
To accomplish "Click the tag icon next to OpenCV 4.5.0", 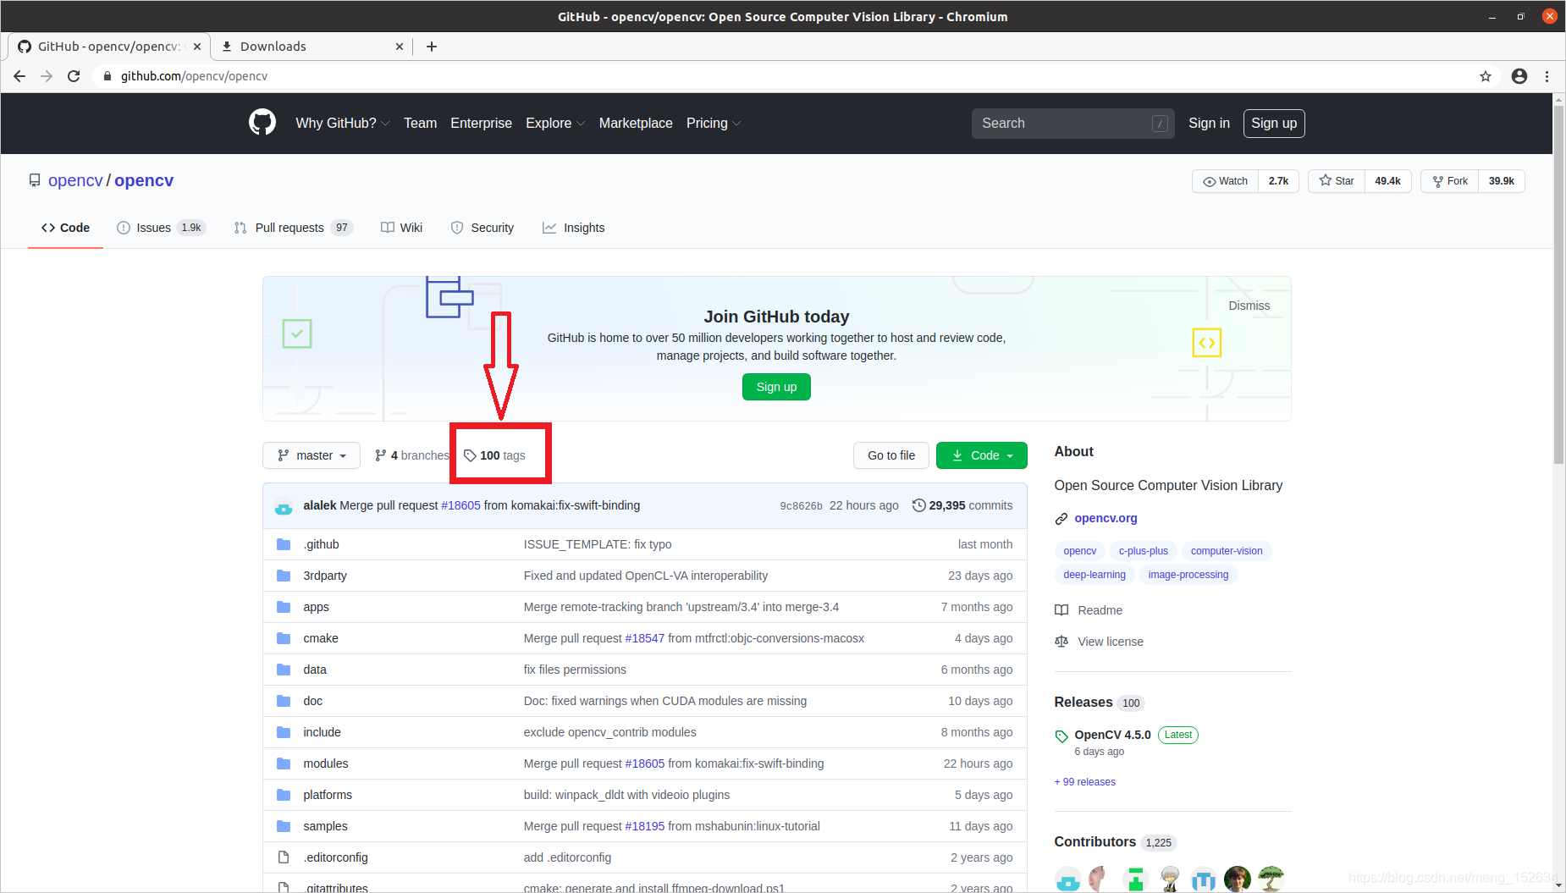I will point(1061,736).
